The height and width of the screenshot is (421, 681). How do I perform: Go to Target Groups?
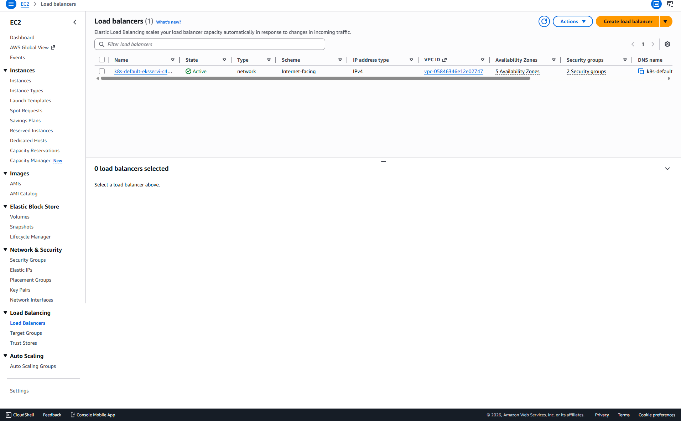[26, 333]
